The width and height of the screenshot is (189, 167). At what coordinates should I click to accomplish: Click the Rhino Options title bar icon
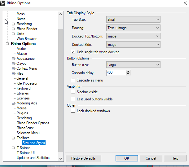(3, 3)
